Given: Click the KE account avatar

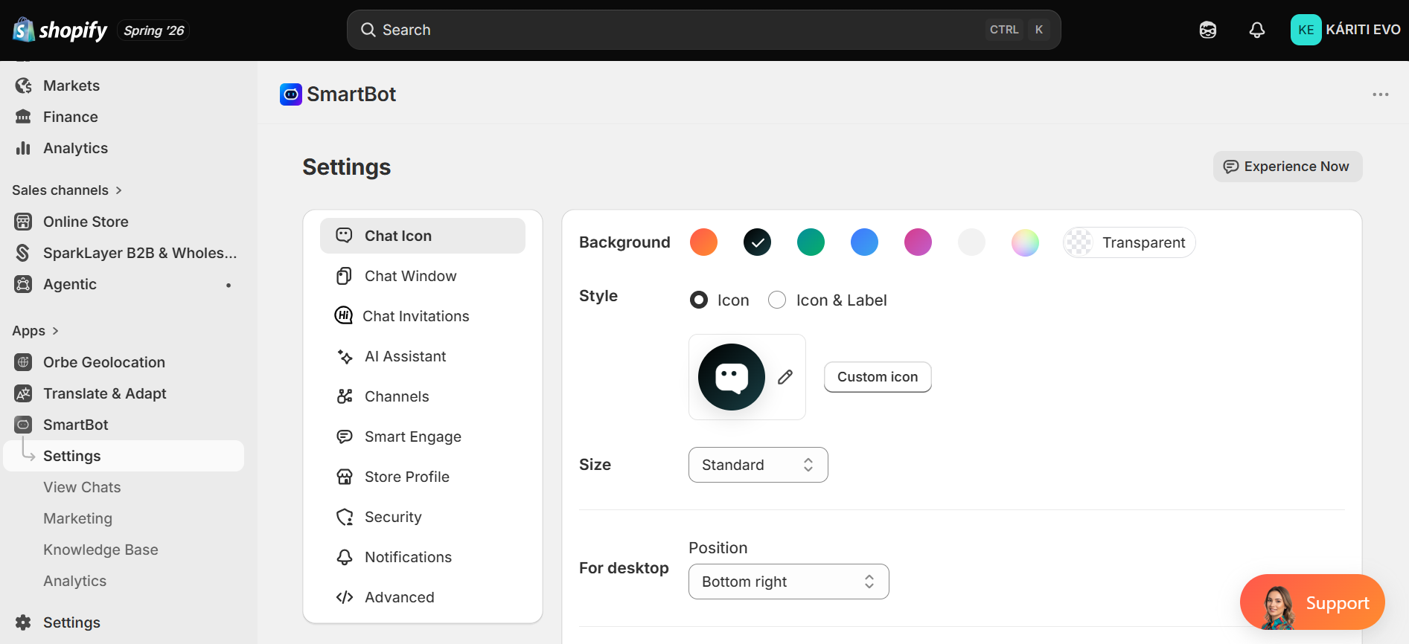Looking at the screenshot, I should [1306, 30].
